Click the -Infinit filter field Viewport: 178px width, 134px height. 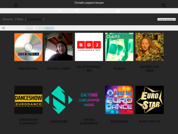(40, 28)
